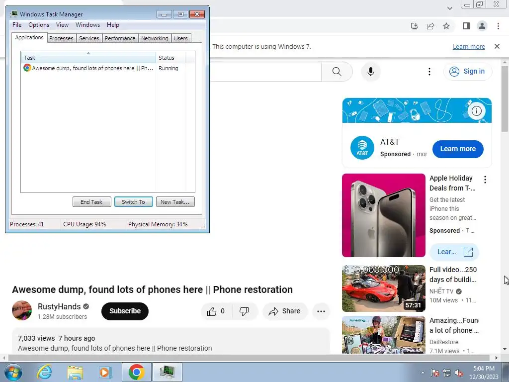Launch Internet Explorer from taskbar
The image size is (509, 382).
point(44,372)
